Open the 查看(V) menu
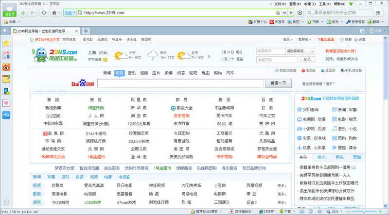Screen dimensions: 389x215 295,4
